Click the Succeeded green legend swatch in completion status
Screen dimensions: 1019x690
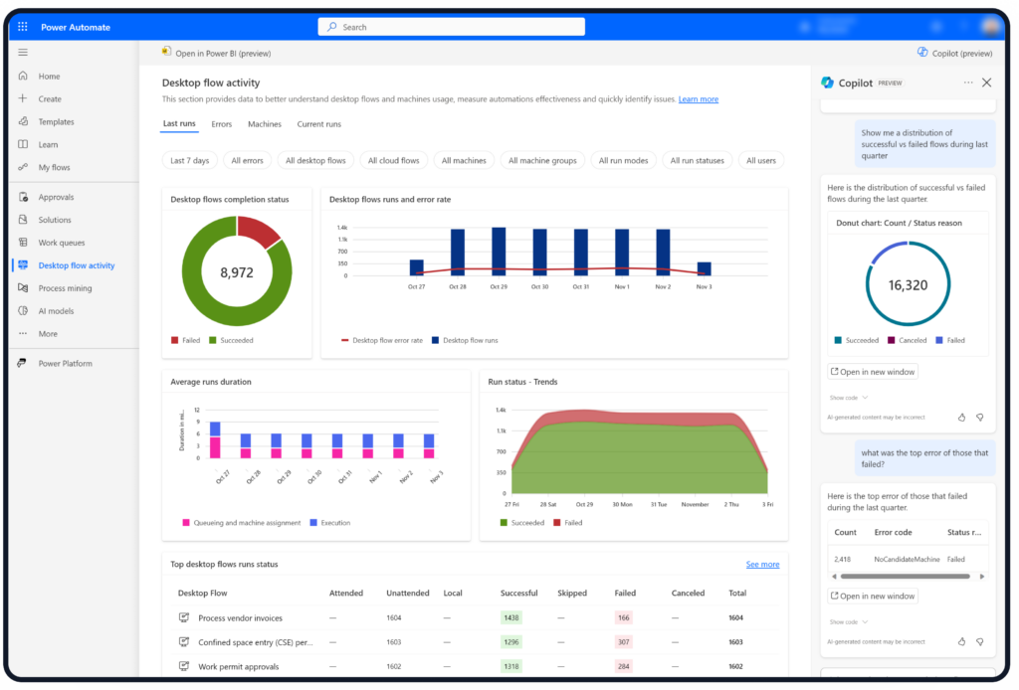(x=213, y=340)
